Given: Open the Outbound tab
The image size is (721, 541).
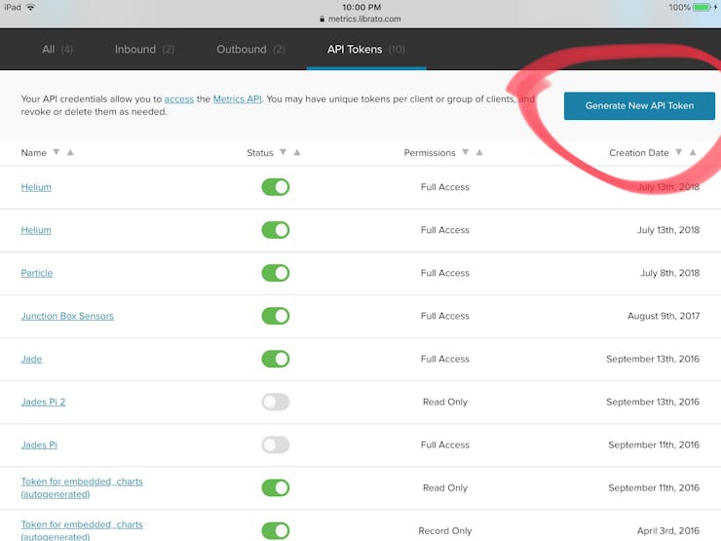Looking at the screenshot, I should 250,49.
